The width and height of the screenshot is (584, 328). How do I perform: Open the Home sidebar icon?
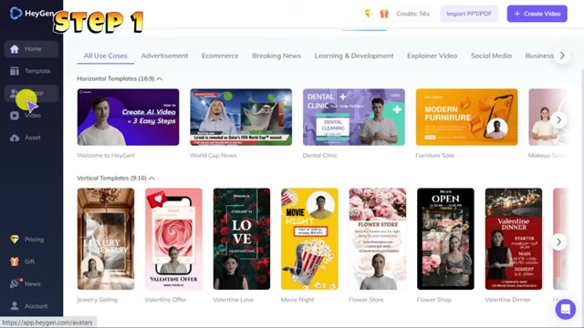point(15,49)
